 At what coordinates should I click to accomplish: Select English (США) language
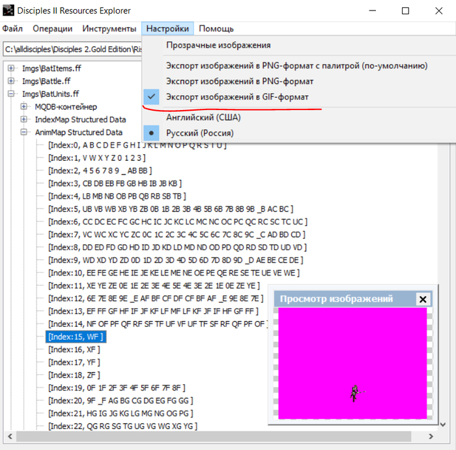203,117
